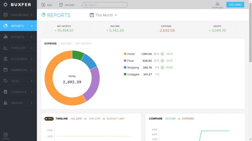Click the Exit Demo button
The width and height of the screenshot is (252, 141).
click(235, 5)
